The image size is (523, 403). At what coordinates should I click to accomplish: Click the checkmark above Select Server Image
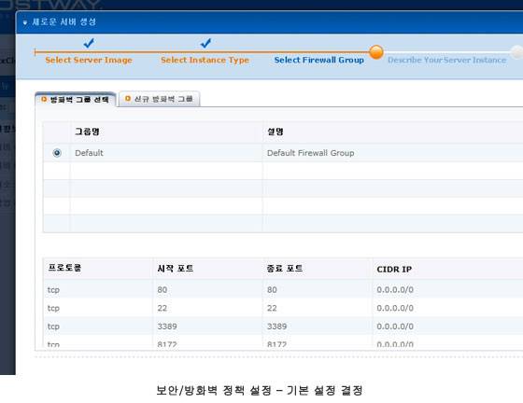(x=89, y=43)
